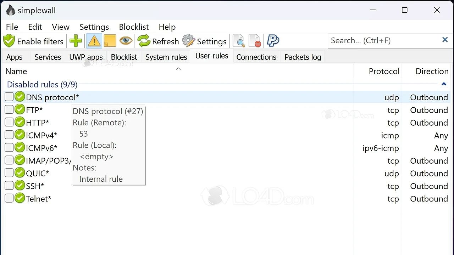
Task: Open the Help menu
Action: tap(167, 27)
